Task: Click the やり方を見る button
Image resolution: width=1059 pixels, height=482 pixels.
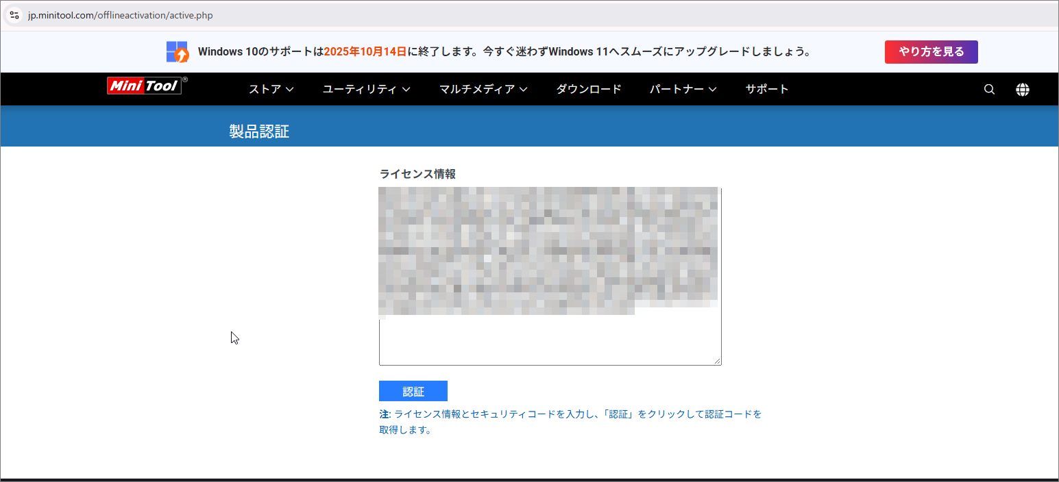Action: click(931, 52)
